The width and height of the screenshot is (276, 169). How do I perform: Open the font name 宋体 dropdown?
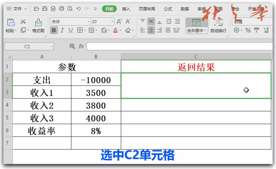point(89,21)
